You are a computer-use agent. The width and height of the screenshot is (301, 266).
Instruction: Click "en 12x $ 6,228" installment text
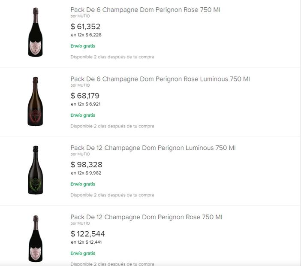86,35
